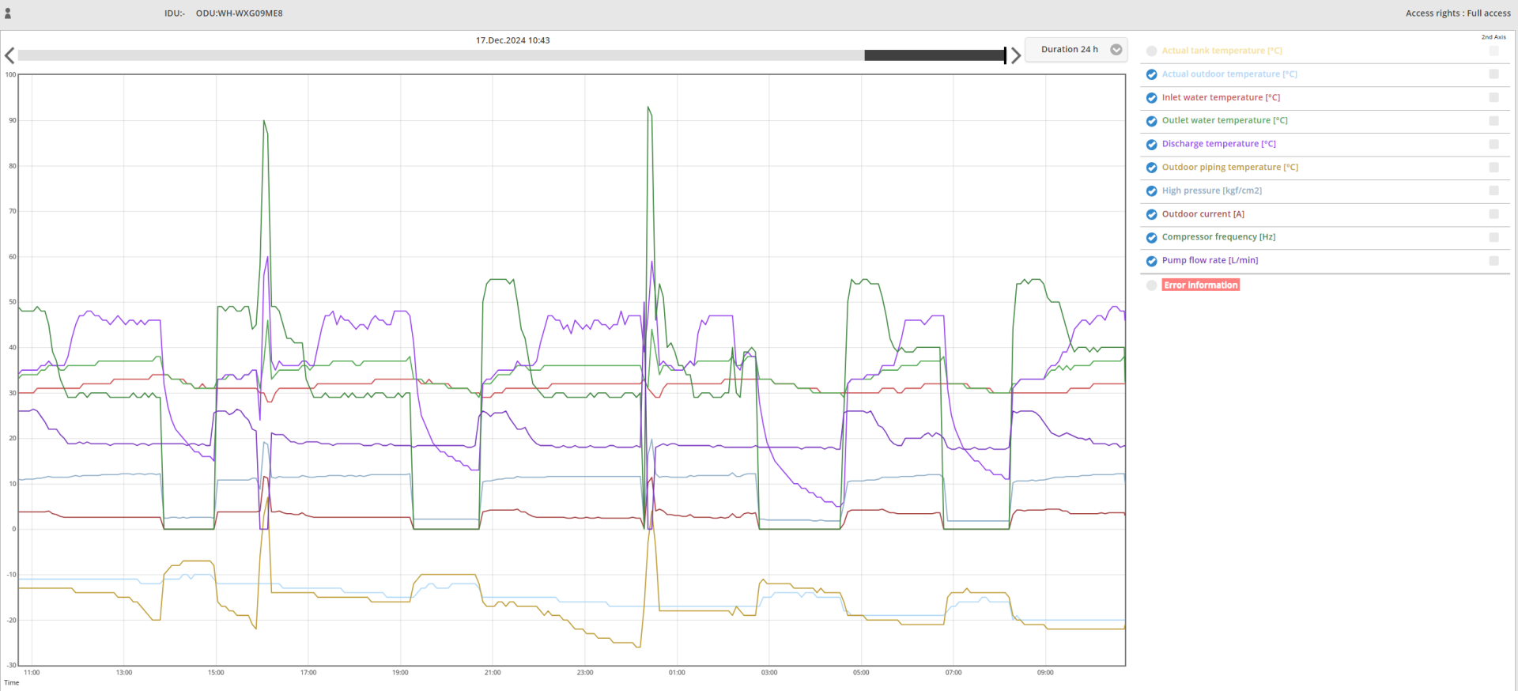Open the Duration 24 h dropdown
This screenshot has width=1518, height=691.
point(1070,49)
